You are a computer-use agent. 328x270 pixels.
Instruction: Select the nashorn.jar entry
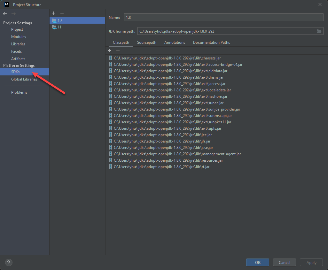[168, 96]
